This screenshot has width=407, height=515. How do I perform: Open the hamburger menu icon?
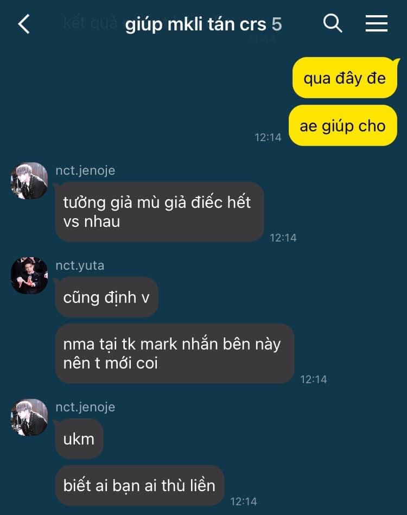pyautogui.click(x=377, y=23)
